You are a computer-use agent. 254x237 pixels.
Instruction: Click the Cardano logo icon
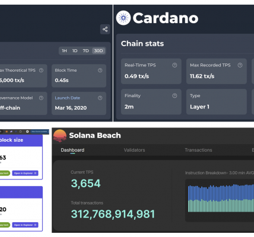(123, 18)
